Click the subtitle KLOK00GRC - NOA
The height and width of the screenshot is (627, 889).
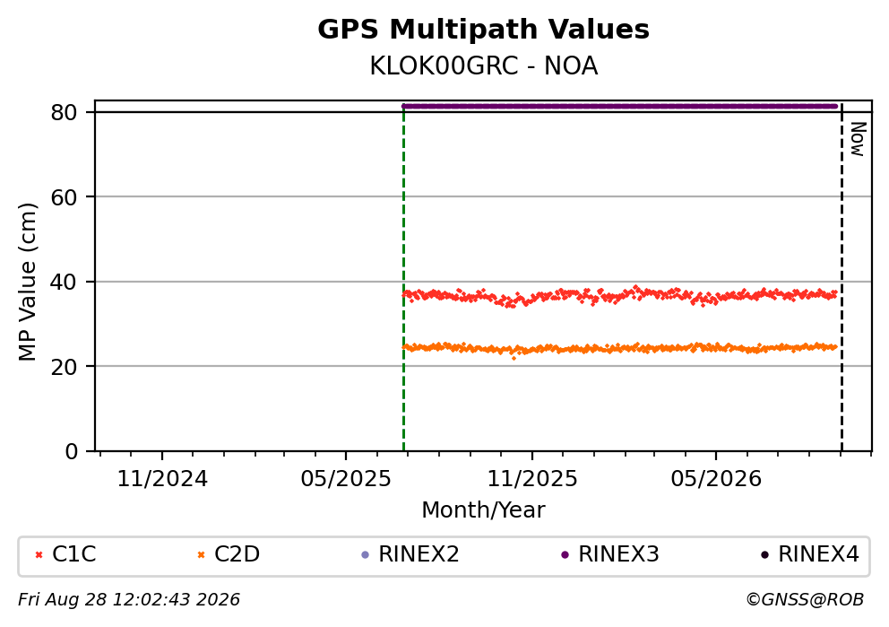pyautogui.click(x=484, y=65)
